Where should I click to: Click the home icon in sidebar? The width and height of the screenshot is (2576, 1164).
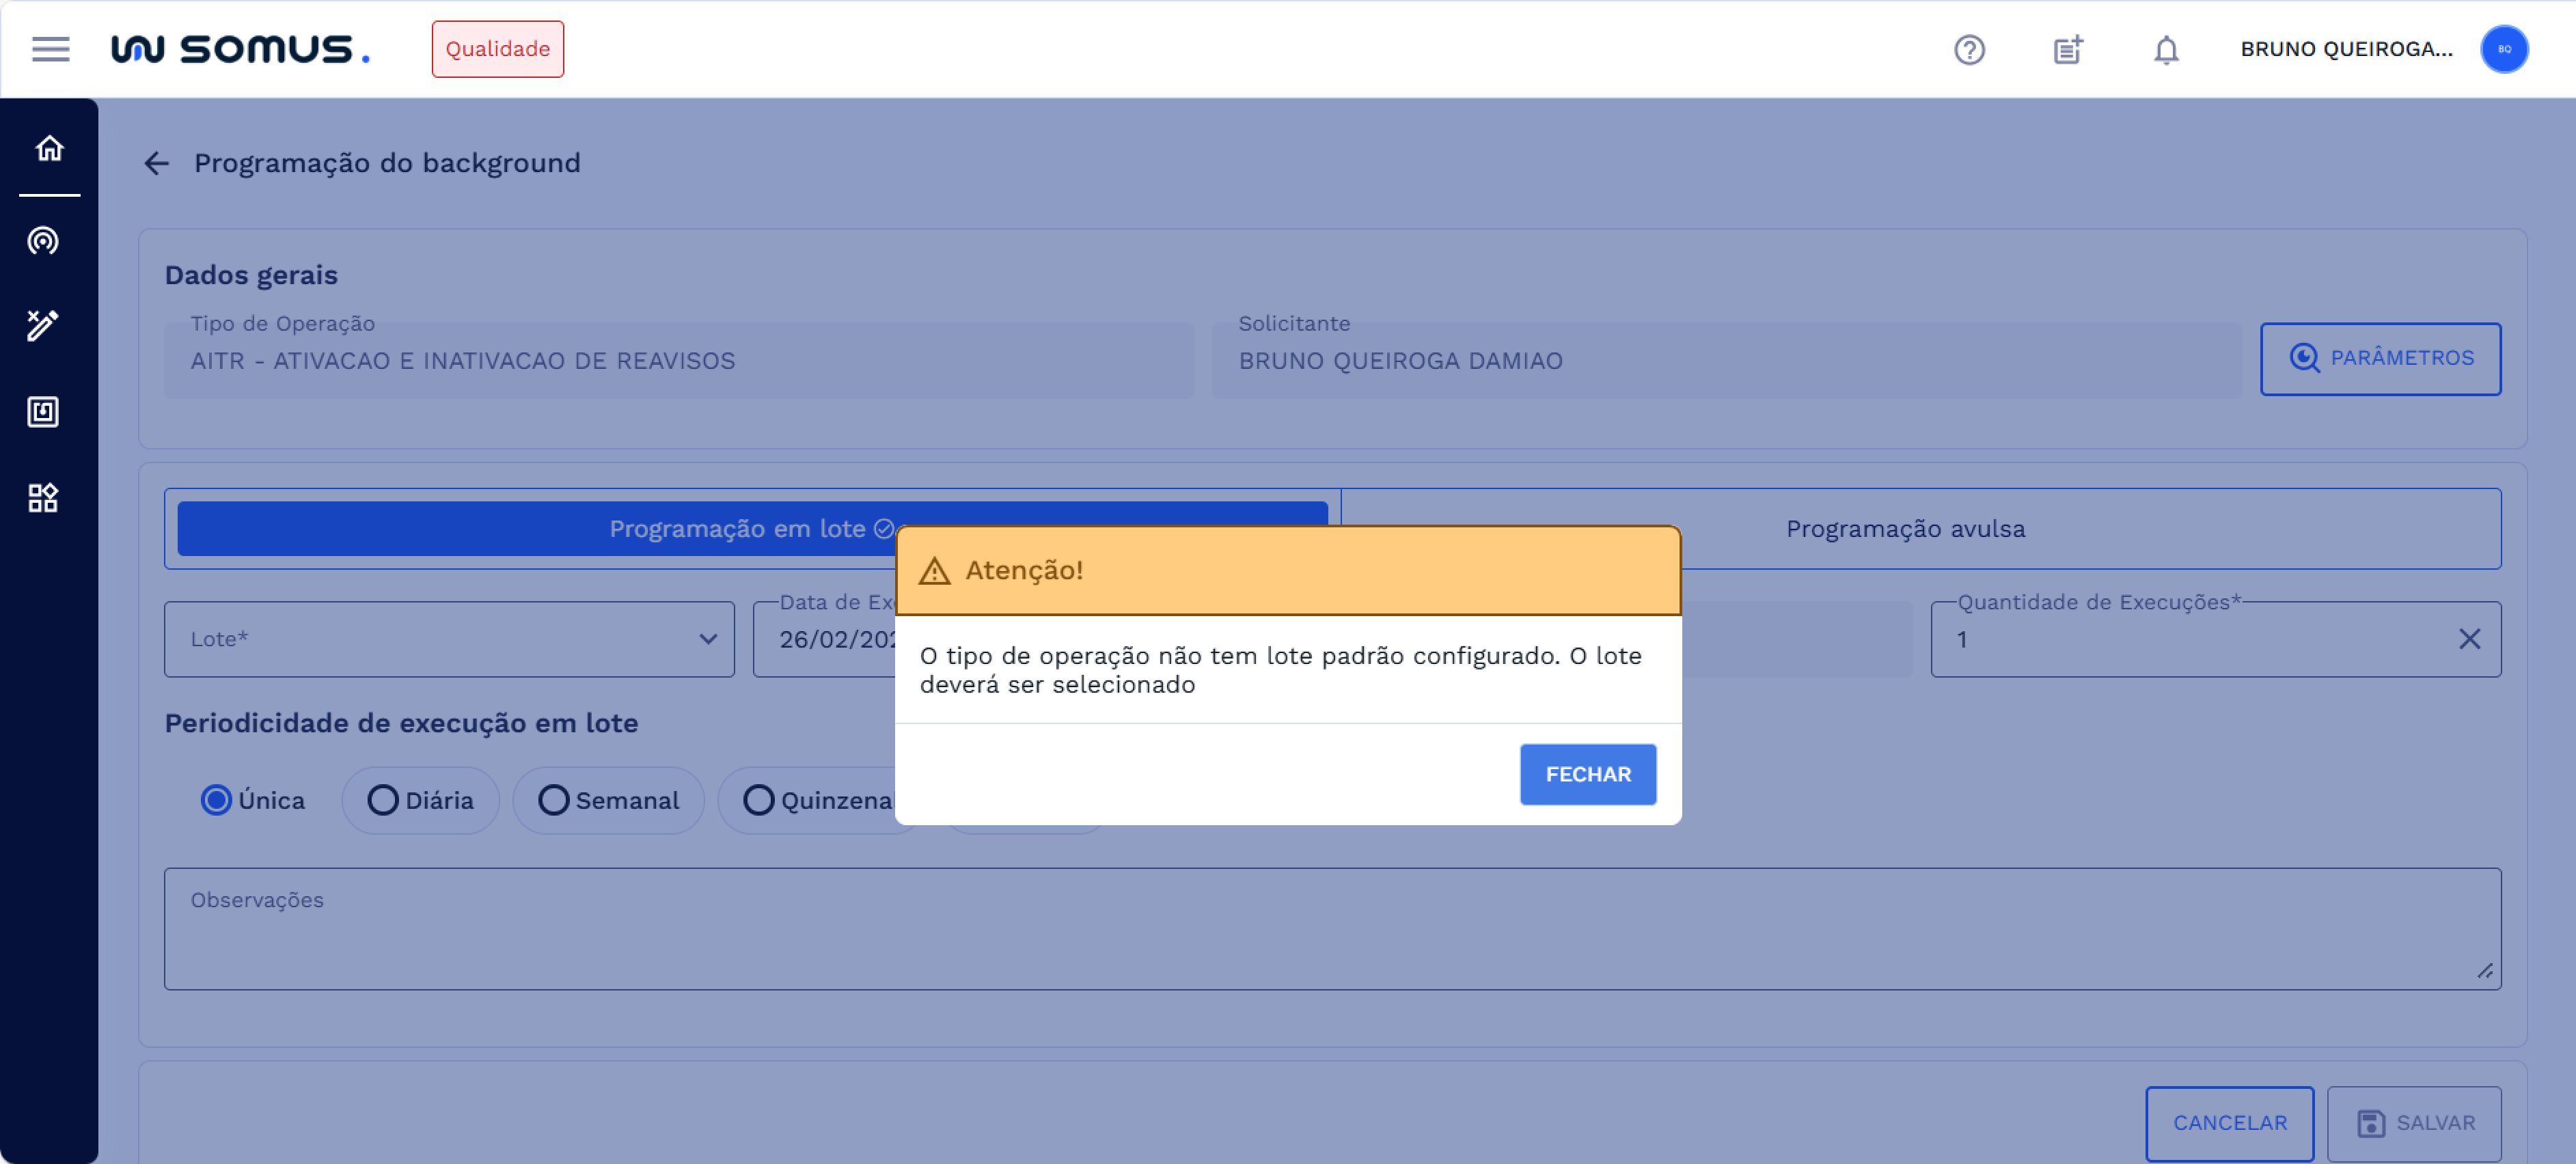click(49, 148)
